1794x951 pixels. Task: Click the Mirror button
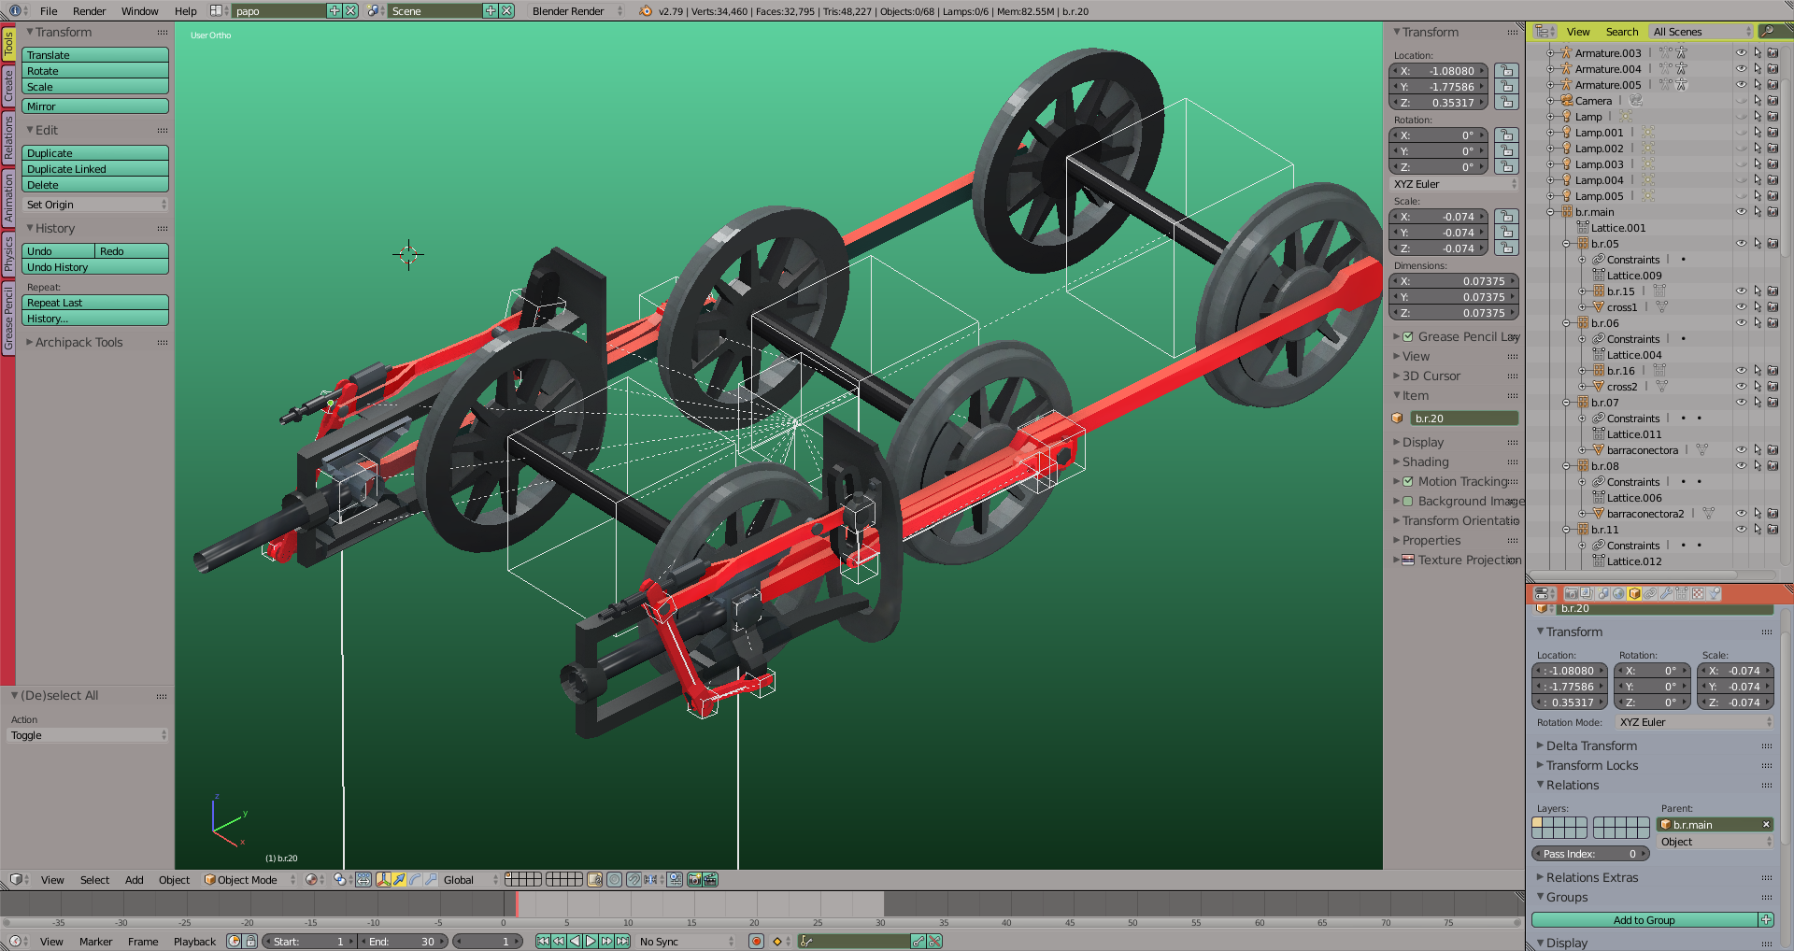click(95, 106)
